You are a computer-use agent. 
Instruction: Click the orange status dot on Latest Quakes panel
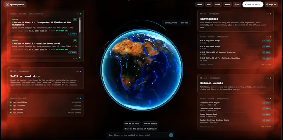pyautogui.click(x=270, y=37)
